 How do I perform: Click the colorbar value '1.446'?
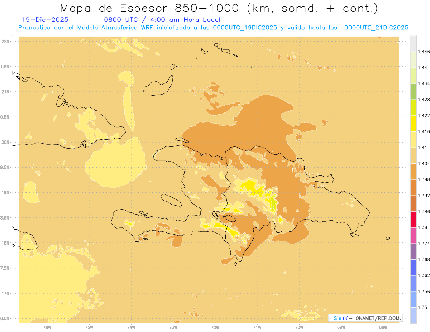(424, 52)
